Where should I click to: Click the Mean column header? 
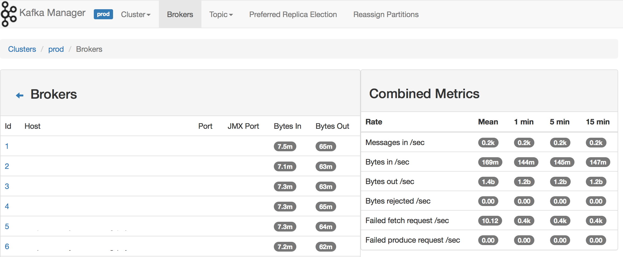(x=488, y=122)
